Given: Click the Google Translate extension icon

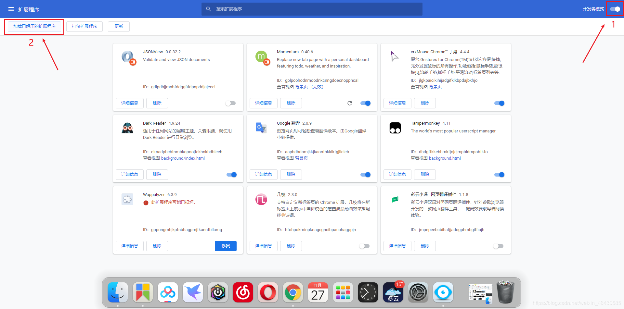Looking at the screenshot, I should [261, 128].
